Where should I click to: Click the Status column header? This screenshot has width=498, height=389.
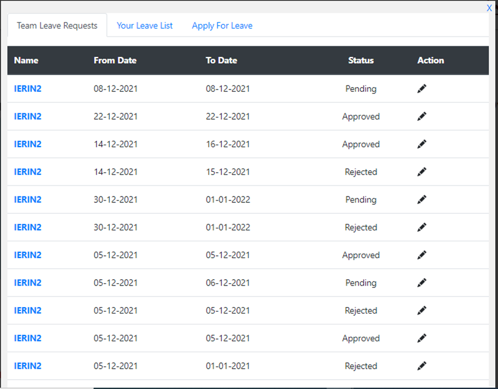pyautogui.click(x=361, y=60)
